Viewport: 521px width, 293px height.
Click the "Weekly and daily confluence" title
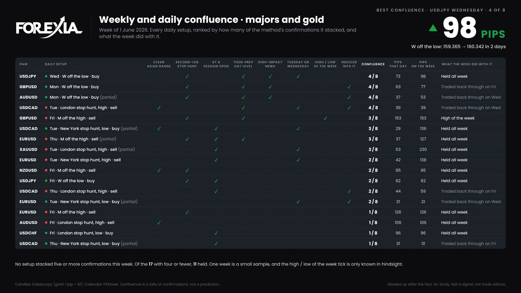click(211, 20)
